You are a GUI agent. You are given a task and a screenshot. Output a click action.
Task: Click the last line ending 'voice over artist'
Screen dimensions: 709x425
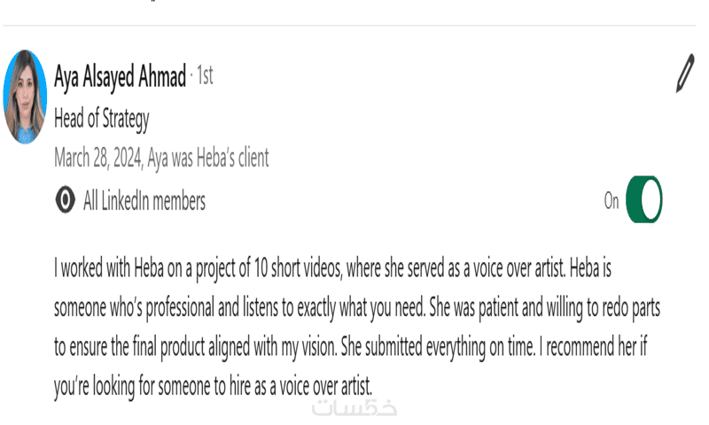213,387
